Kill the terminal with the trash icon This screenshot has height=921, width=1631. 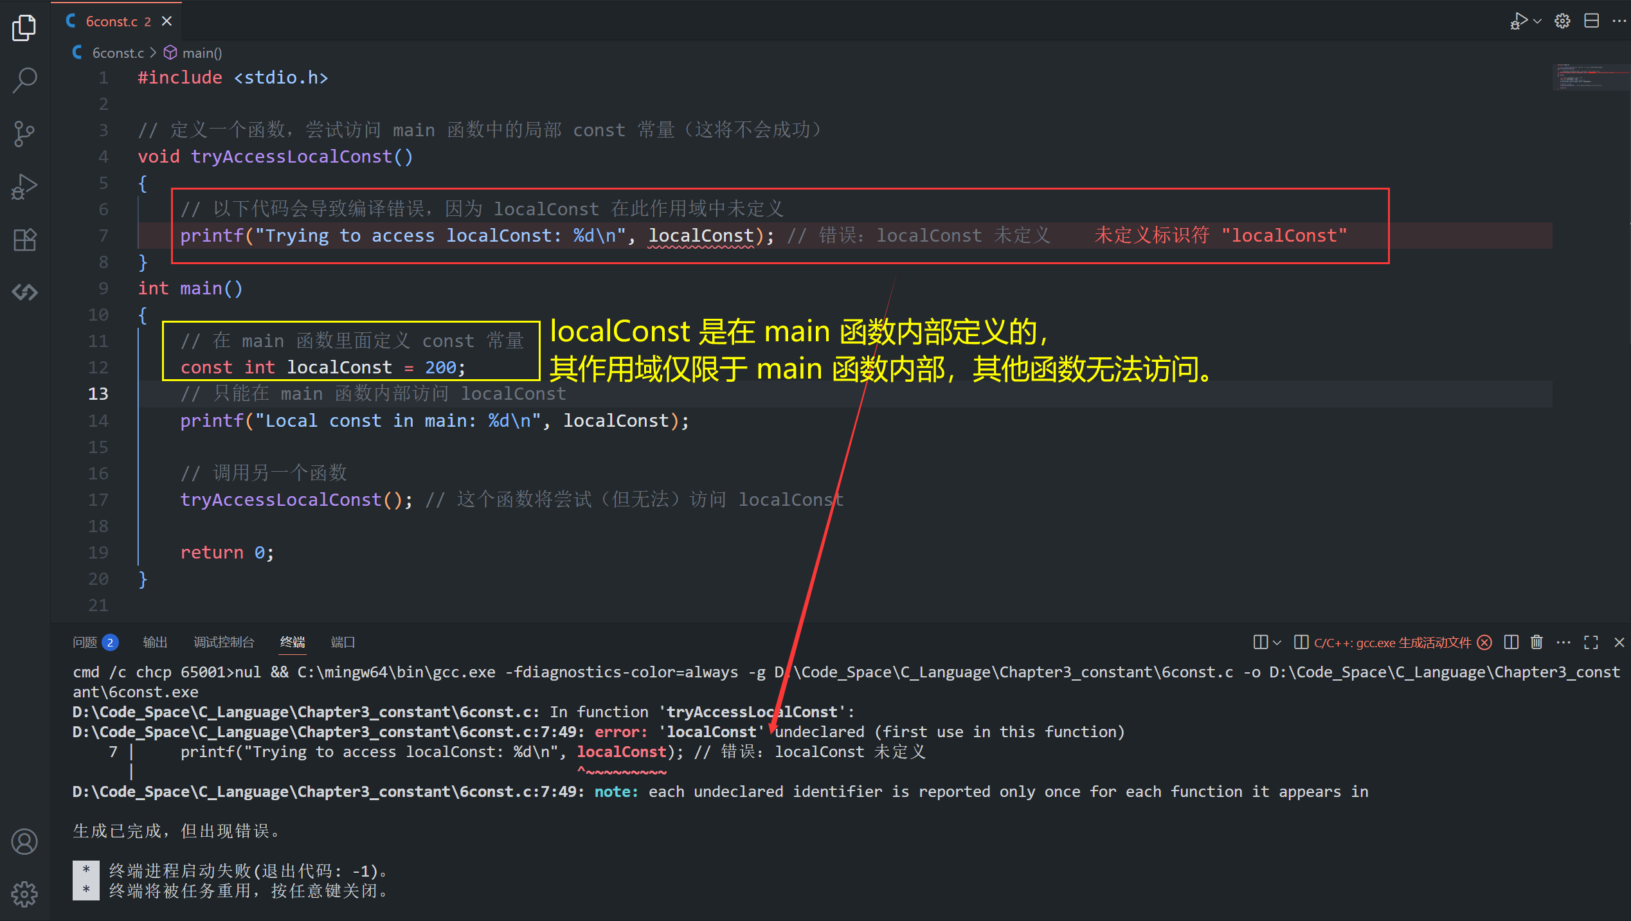(x=1536, y=642)
